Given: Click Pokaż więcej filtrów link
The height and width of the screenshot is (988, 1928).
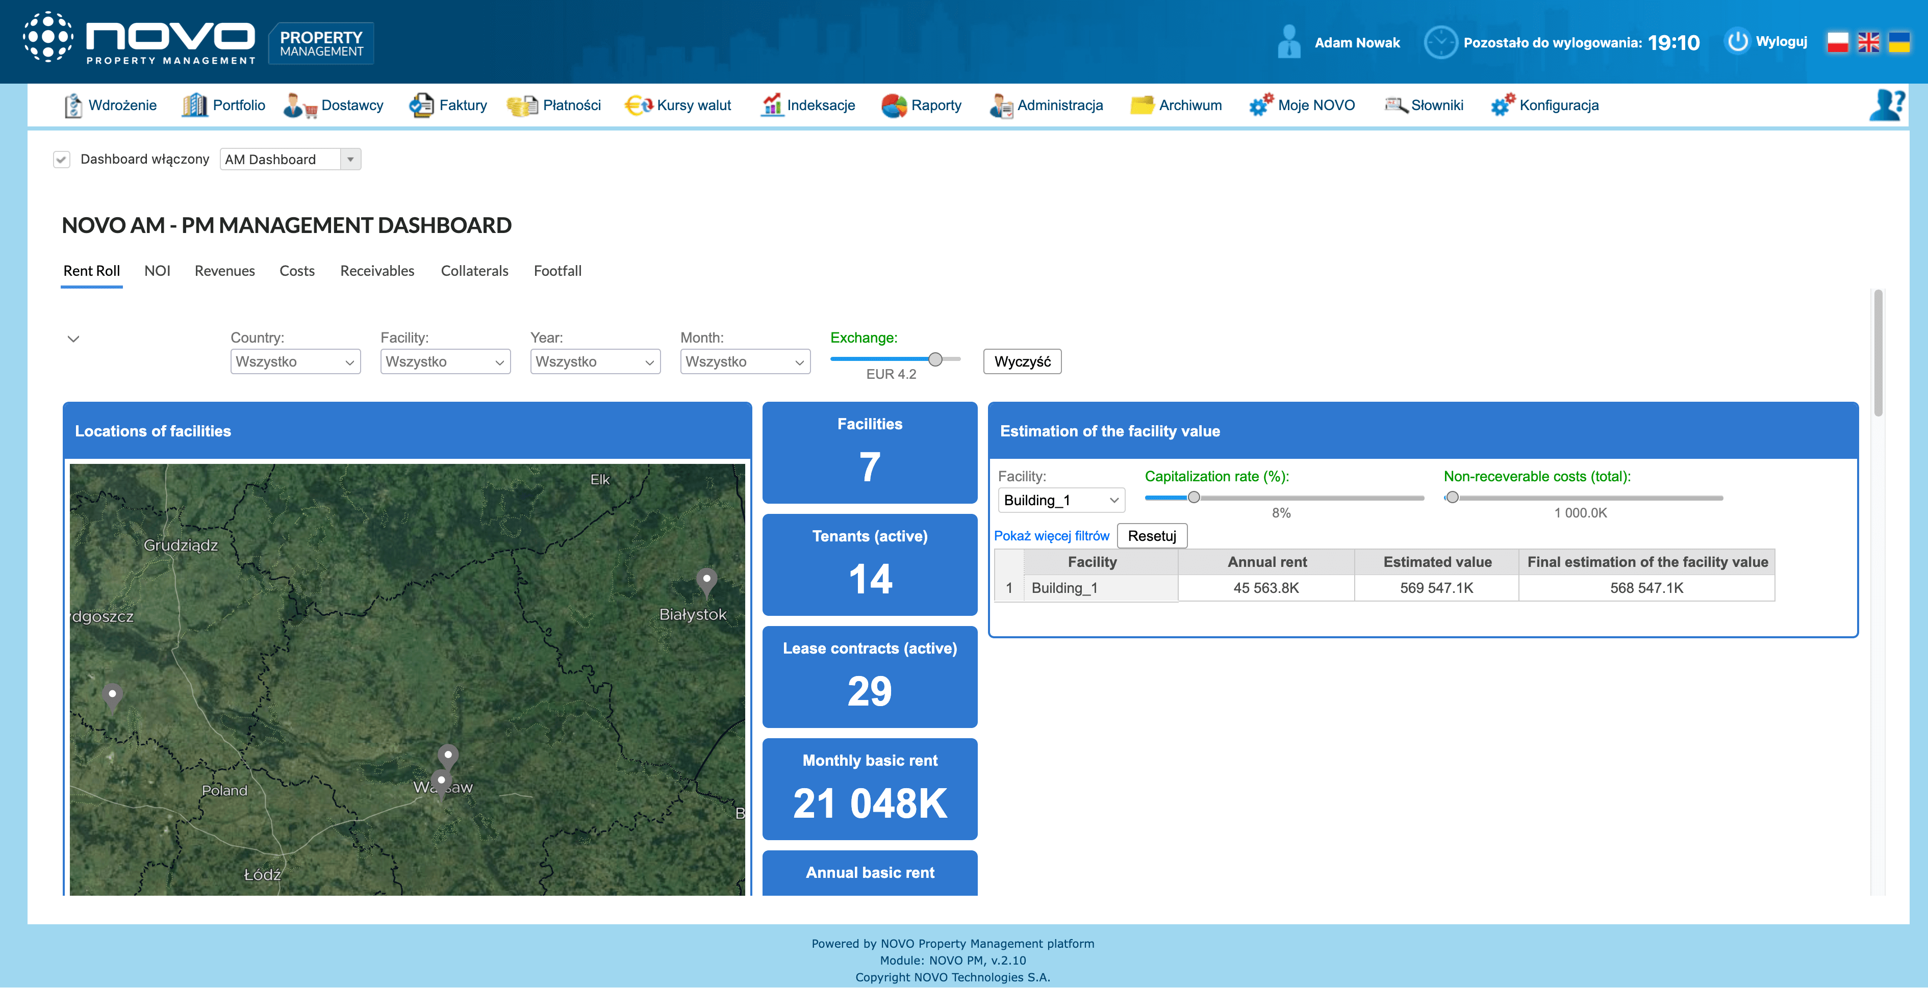Looking at the screenshot, I should [1051, 536].
